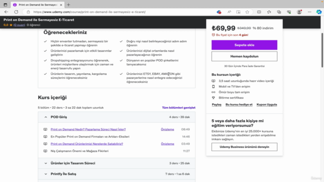
Task: Click 4 ders • 39 dak text
Action: point(179,117)
